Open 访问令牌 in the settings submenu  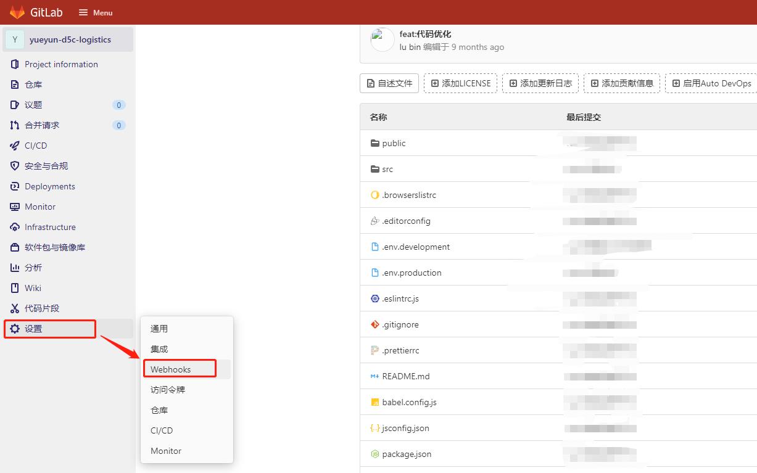(x=167, y=389)
